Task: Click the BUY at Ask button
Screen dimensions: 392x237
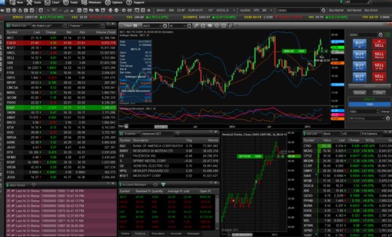Action: tap(360, 66)
